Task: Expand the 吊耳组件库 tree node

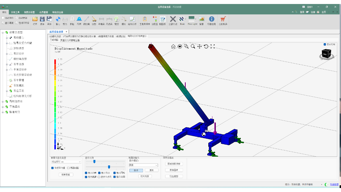Action: [3, 101]
